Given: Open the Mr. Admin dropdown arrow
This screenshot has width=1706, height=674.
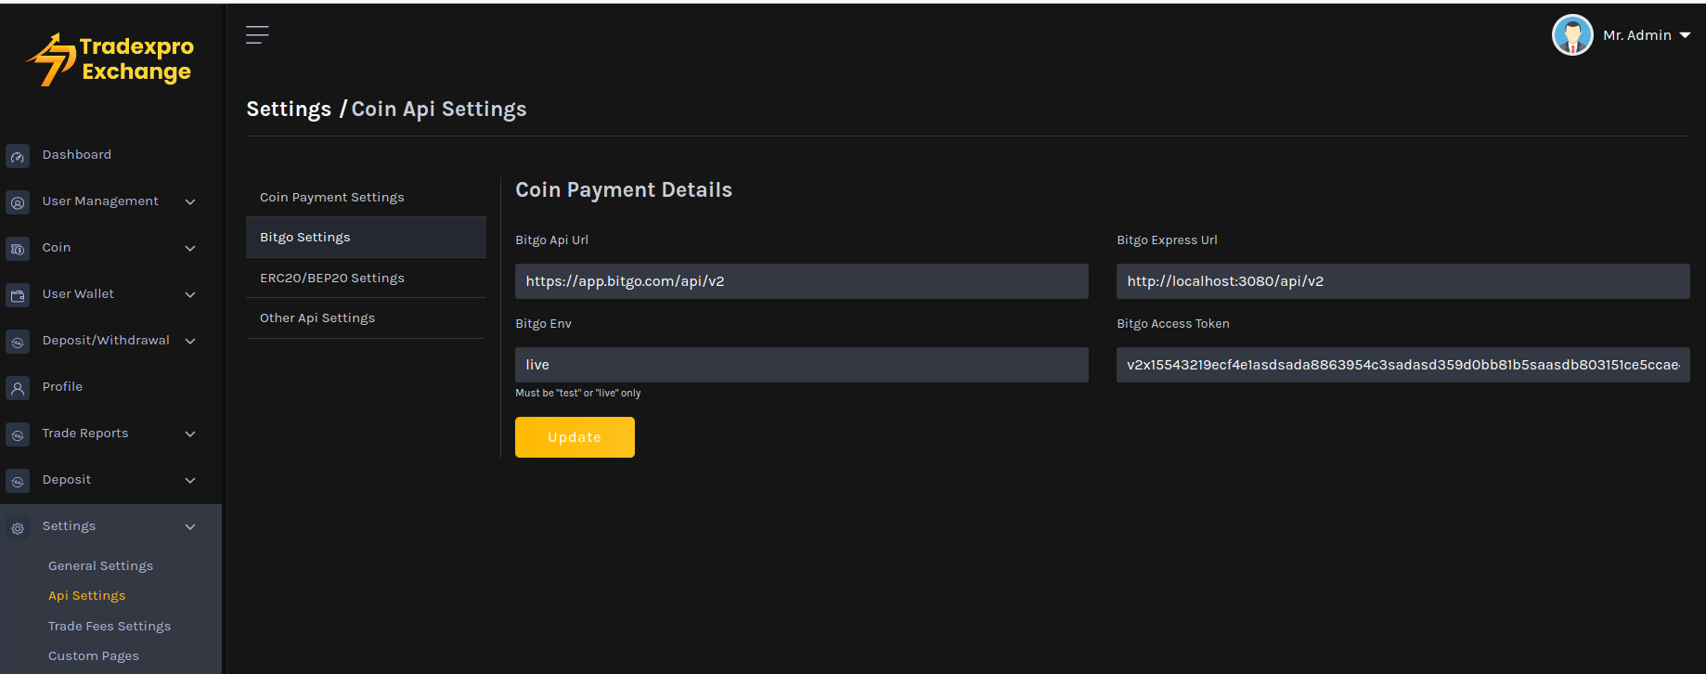Looking at the screenshot, I should tap(1685, 35).
